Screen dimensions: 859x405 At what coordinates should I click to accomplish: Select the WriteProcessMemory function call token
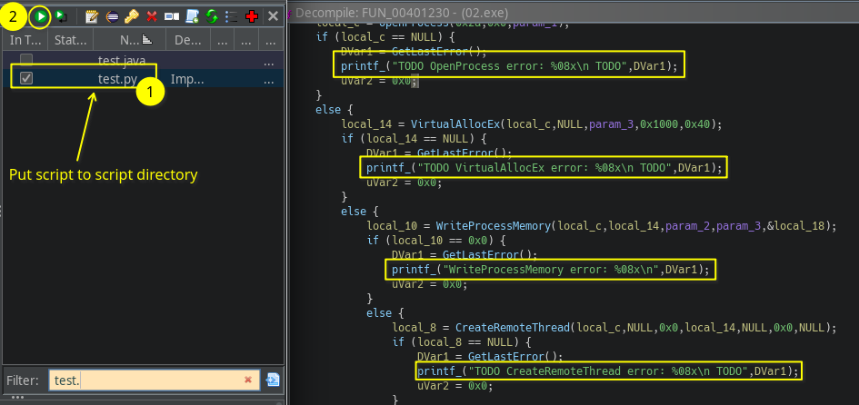click(494, 226)
